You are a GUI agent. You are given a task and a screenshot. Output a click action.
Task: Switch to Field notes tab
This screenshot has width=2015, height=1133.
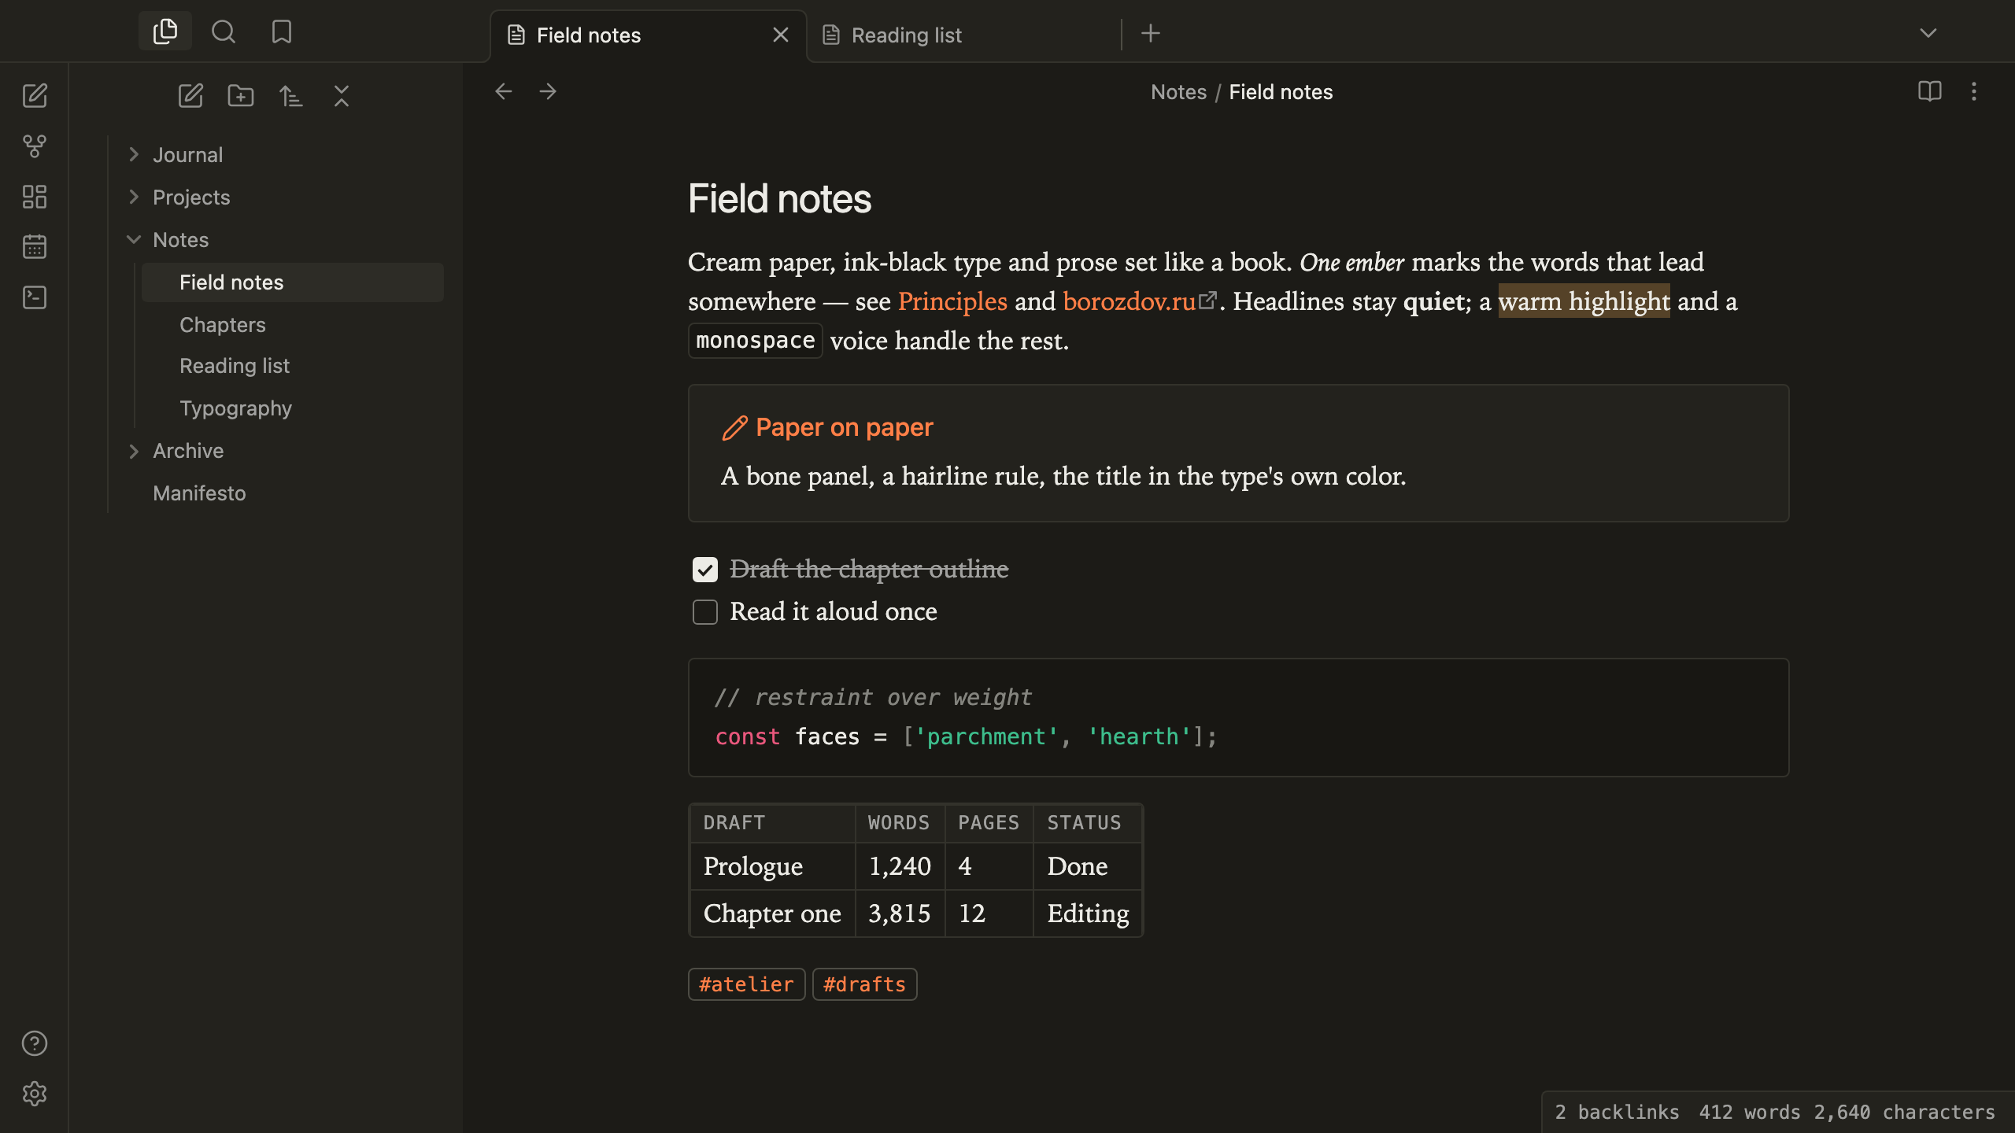pyautogui.click(x=649, y=35)
